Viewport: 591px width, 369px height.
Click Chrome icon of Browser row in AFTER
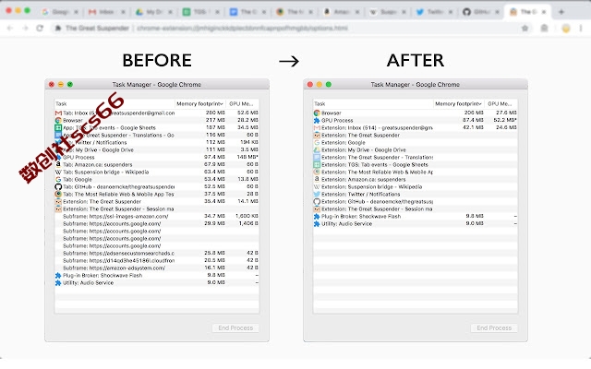click(317, 113)
